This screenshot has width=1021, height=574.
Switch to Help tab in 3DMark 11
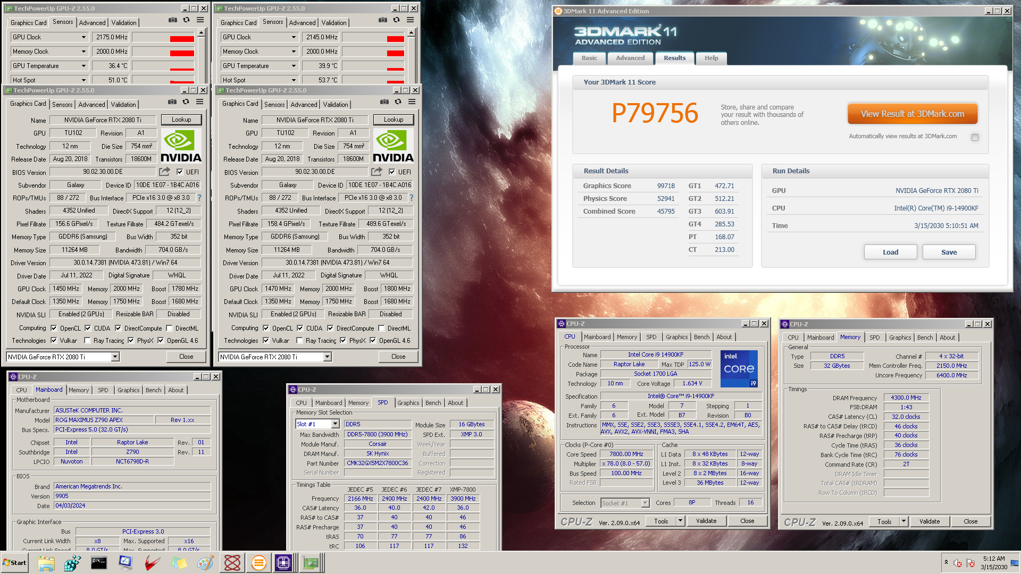pyautogui.click(x=711, y=58)
